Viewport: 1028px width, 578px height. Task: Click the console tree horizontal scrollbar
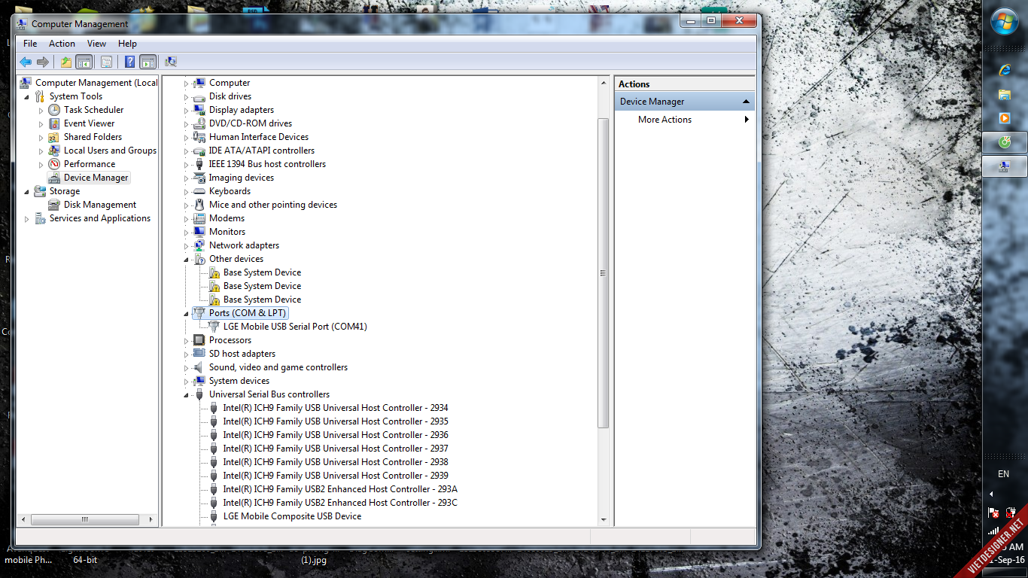point(85,519)
